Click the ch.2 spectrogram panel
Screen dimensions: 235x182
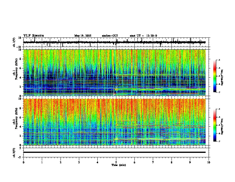(114, 122)
